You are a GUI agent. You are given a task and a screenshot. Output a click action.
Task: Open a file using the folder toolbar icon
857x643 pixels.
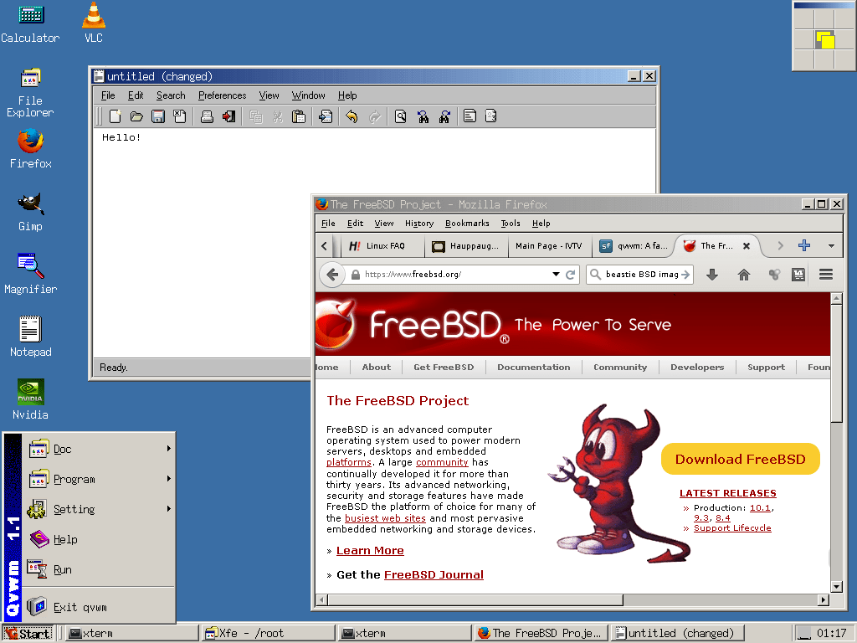(x=136, y=116)
